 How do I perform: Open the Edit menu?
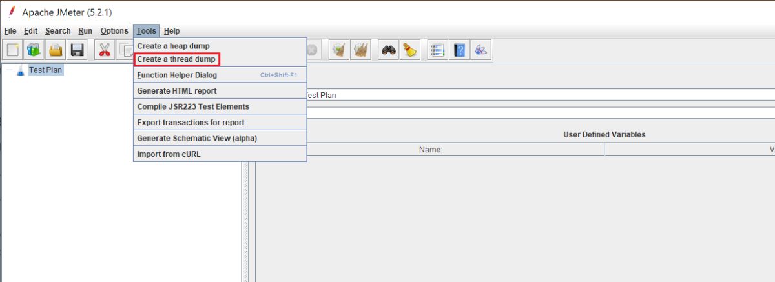(31, 30)
